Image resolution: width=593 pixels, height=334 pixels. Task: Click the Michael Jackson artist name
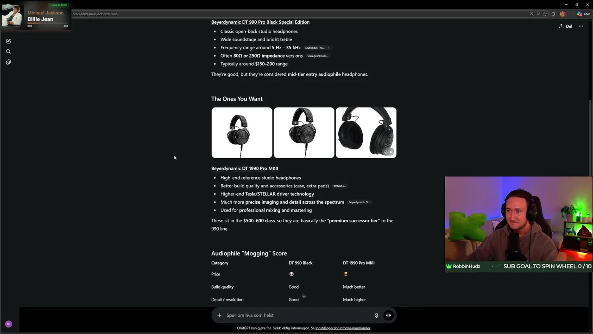tap(45, 13)
